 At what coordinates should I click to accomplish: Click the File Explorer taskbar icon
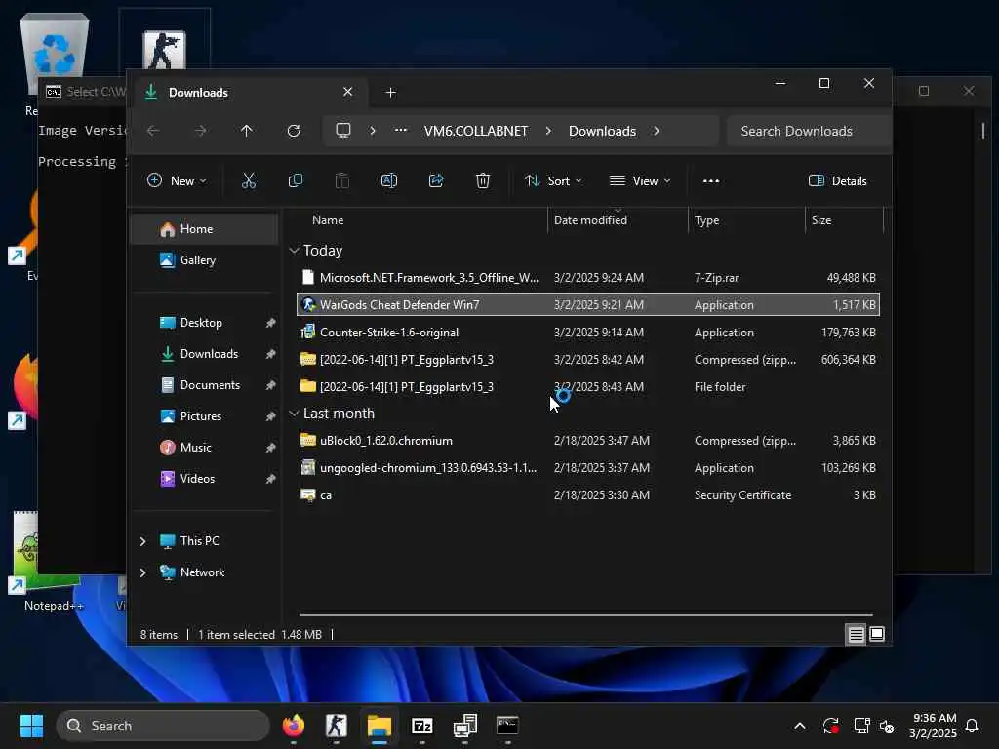point(380,726)
